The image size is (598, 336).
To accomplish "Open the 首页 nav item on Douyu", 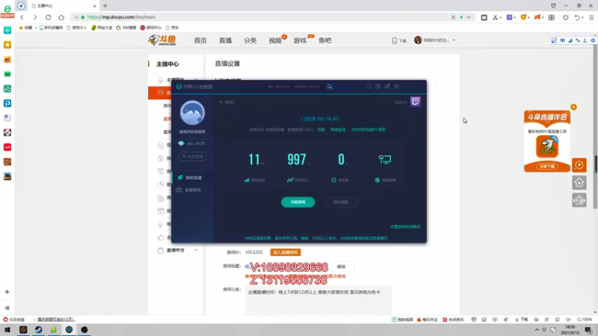I will click(200, 40).
